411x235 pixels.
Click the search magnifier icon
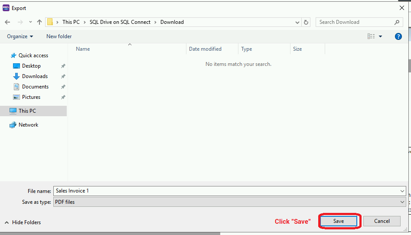pos(397,22)
